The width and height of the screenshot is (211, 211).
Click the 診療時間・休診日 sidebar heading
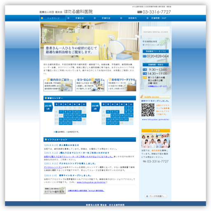(x=156, y=65)
